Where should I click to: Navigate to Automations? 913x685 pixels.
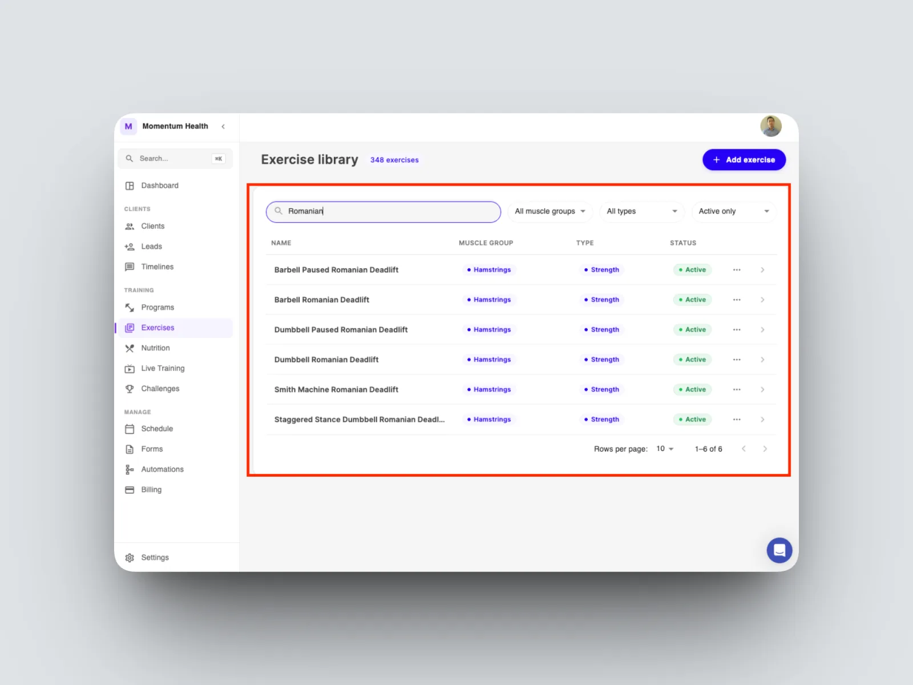pos(176,470)
